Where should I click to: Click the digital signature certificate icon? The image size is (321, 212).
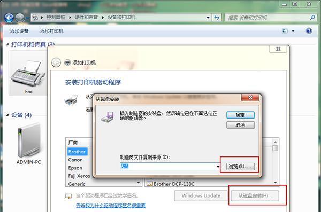click(68, 196)
